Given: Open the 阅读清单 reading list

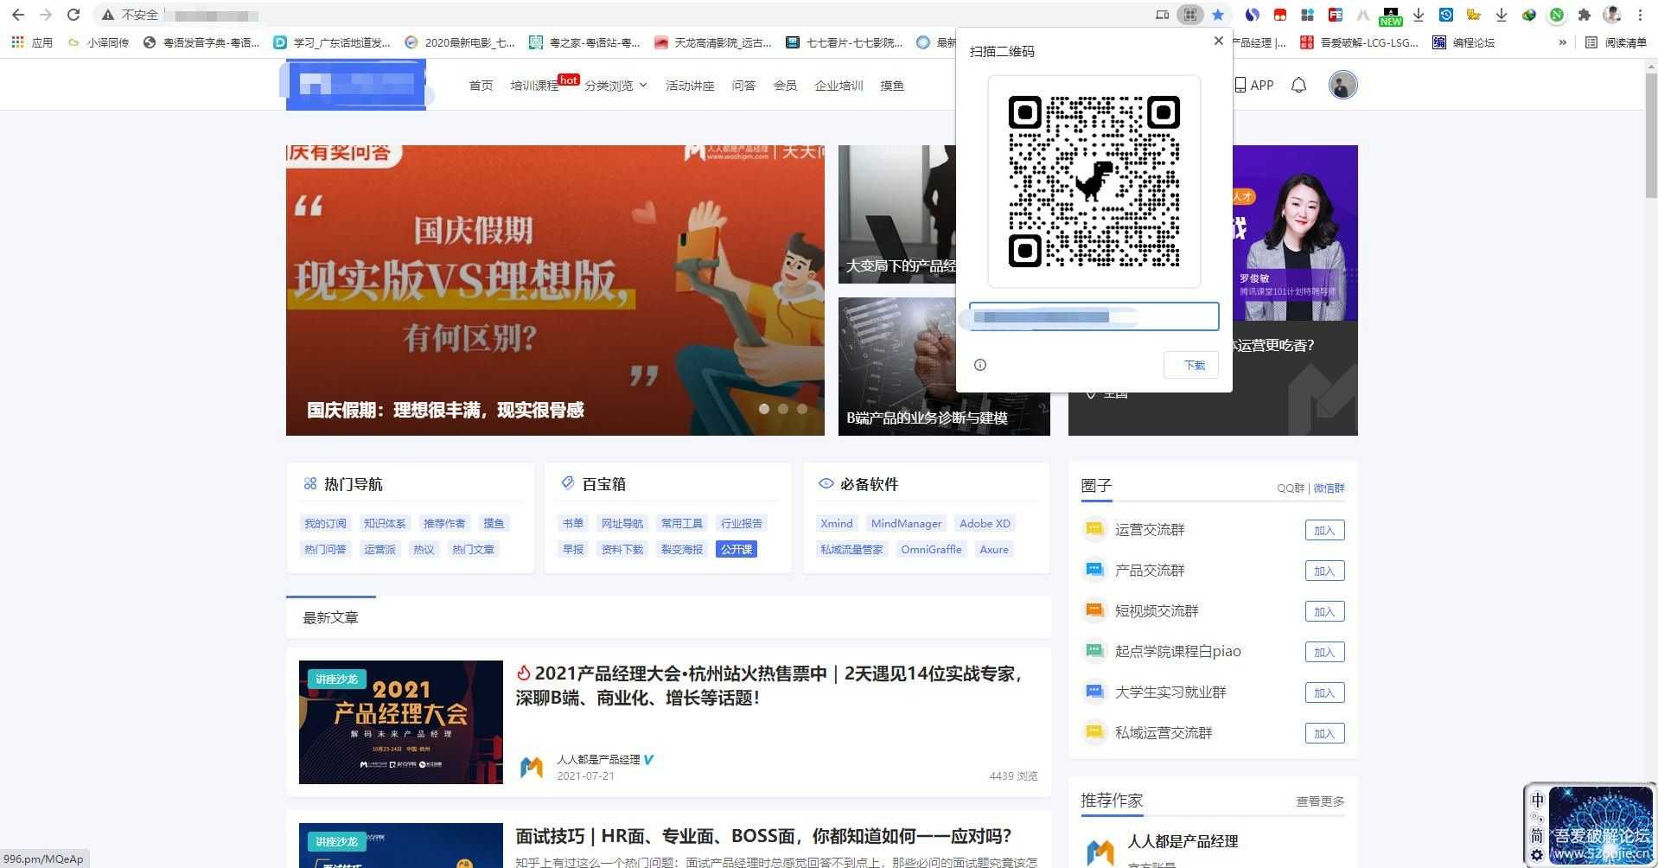Looking at the screenshot, I should [x=1616, y=42].
